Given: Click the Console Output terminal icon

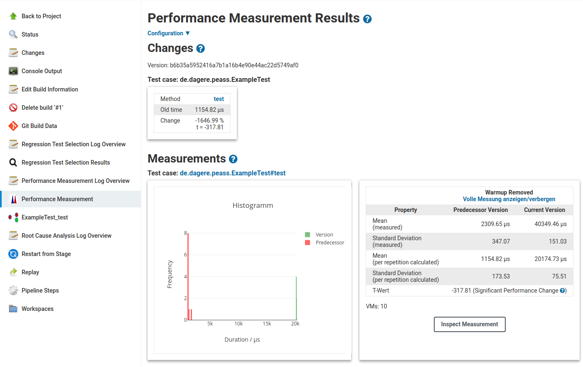Looking at the screenshot, I should [13, 71].
